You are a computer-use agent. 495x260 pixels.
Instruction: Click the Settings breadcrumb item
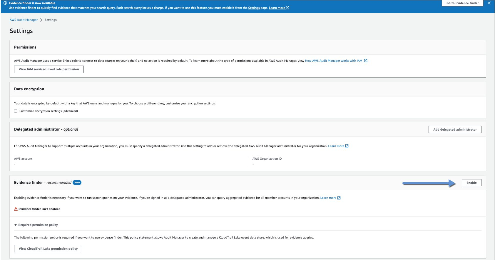click(51, 20)
